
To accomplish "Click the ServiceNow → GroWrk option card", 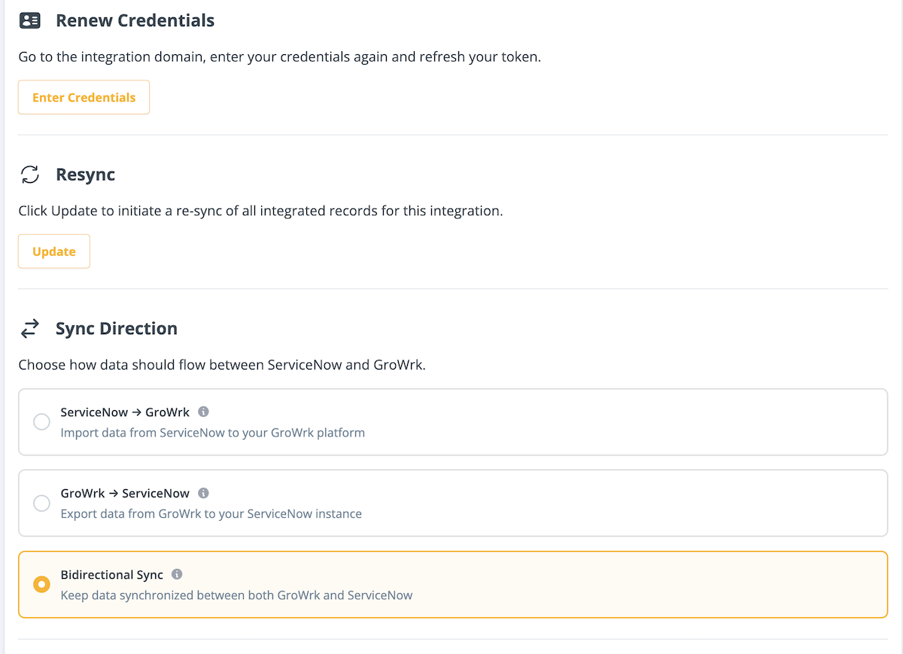I will (451, 421).
